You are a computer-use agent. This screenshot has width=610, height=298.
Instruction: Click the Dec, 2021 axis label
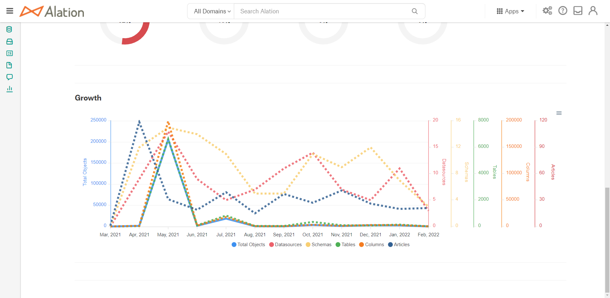coord(370,235)
